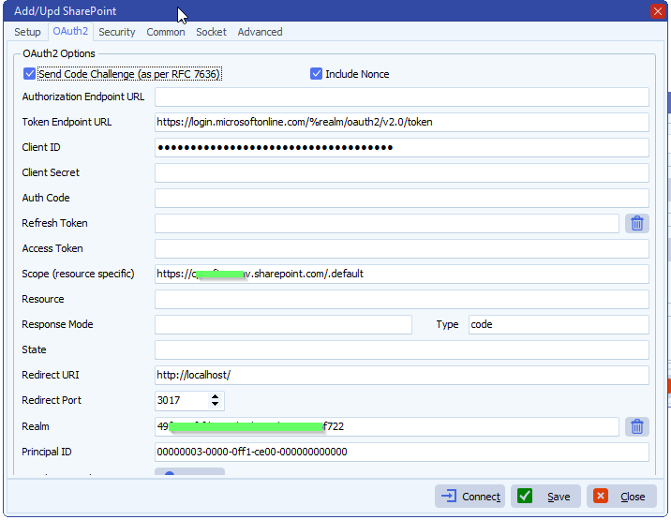Image resolution: width=671 pixels, height=520 pixels.
Task: Open the Security tab
Action: (117, 32)
